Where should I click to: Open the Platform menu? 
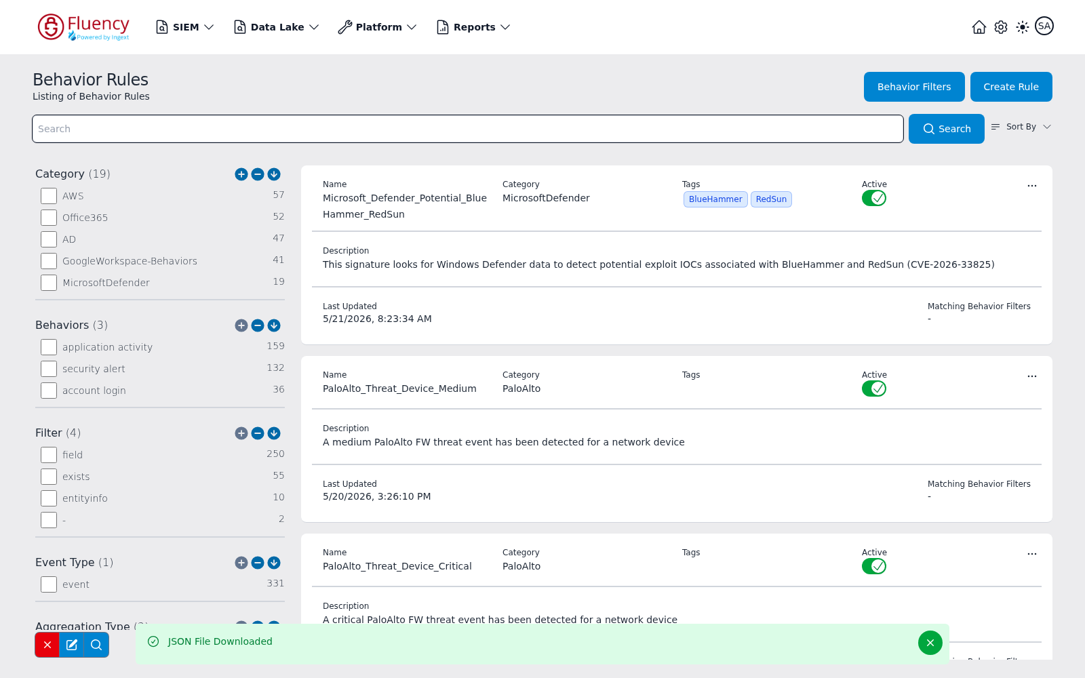(378, 27)
